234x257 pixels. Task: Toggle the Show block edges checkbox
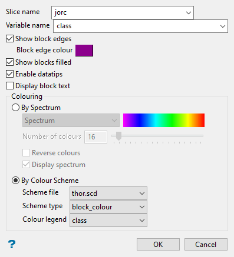9,39
